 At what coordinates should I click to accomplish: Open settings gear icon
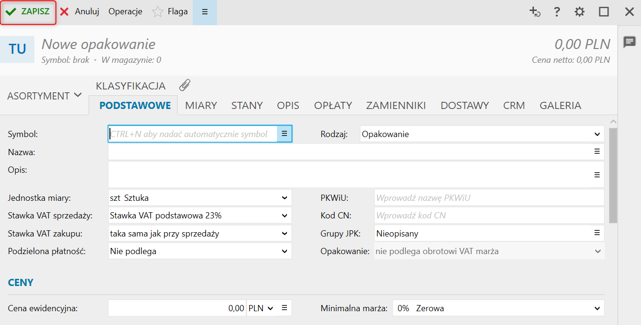pos(579,12)
